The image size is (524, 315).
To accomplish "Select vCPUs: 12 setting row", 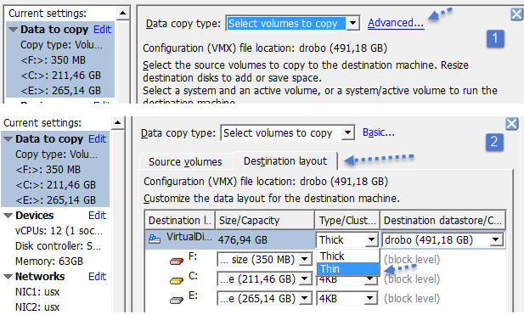I will (59, 231).
